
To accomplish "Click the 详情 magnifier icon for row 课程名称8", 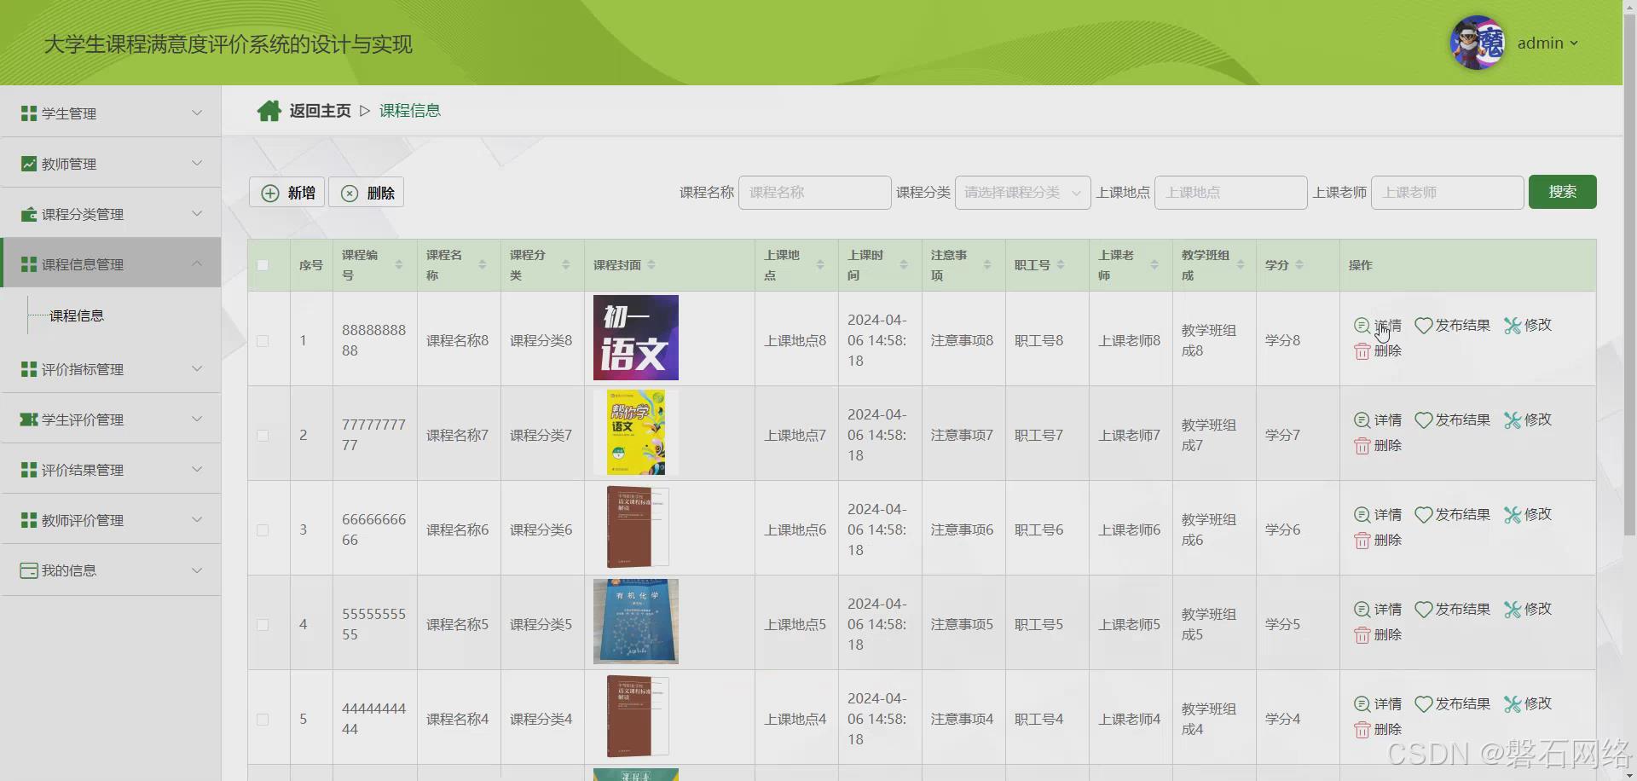I will click(x=1362, y=326).
